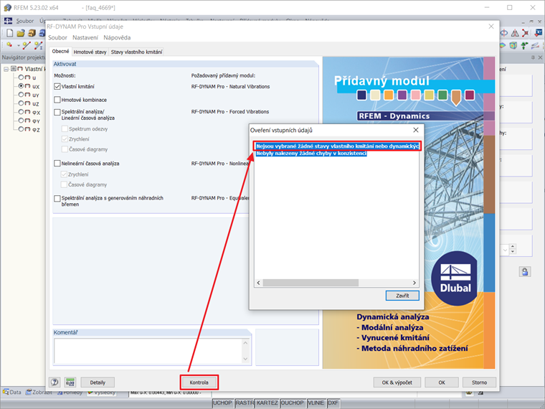Select the Obecné tab
Screen dimensions: 545x409
(x=60, y=51)
